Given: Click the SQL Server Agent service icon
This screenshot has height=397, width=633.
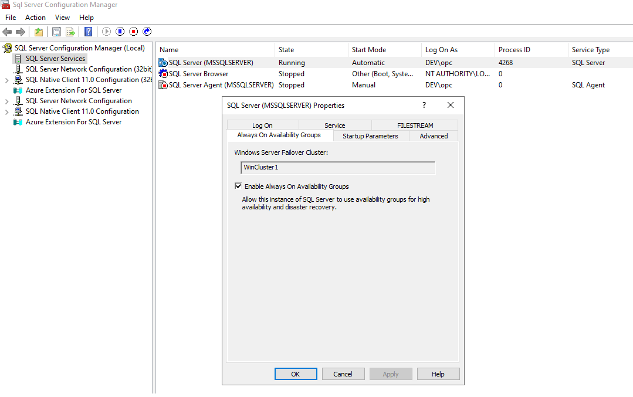Looking at the screenshot, I should 163,85.
